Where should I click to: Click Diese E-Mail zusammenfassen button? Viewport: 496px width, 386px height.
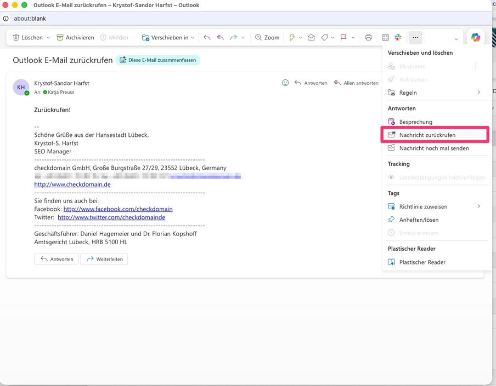(158, 60)
